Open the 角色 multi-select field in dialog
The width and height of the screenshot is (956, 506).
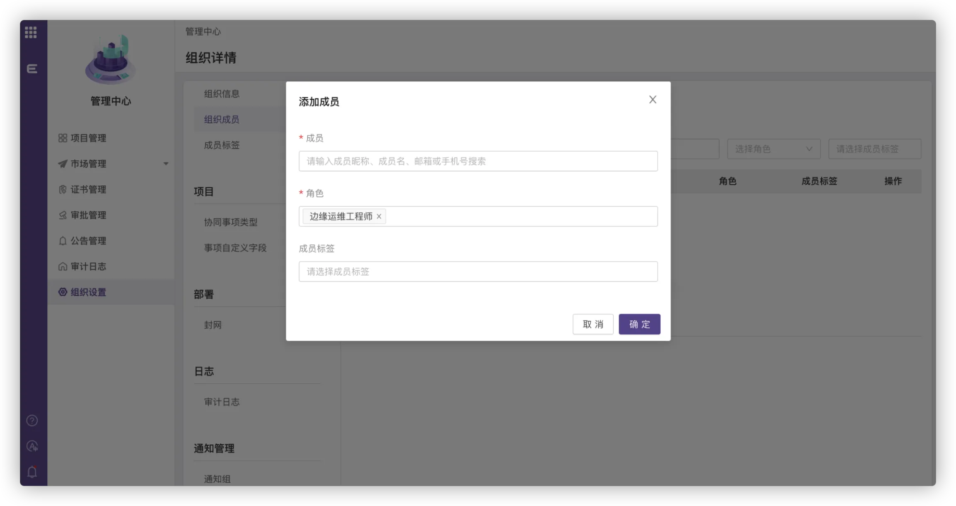click(519, 216)
